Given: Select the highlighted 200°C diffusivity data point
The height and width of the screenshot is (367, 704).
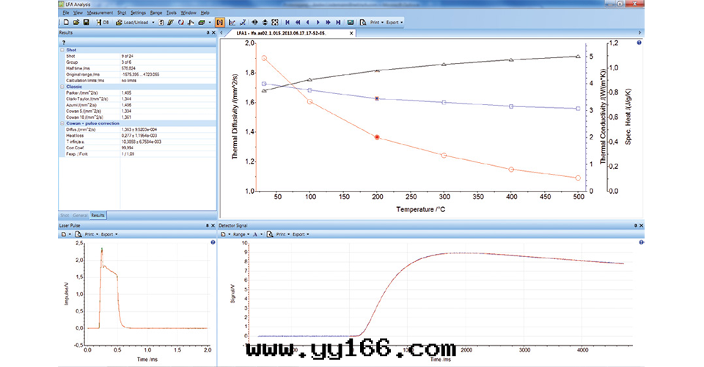Looking at the screenshot, I should point(377,137).
